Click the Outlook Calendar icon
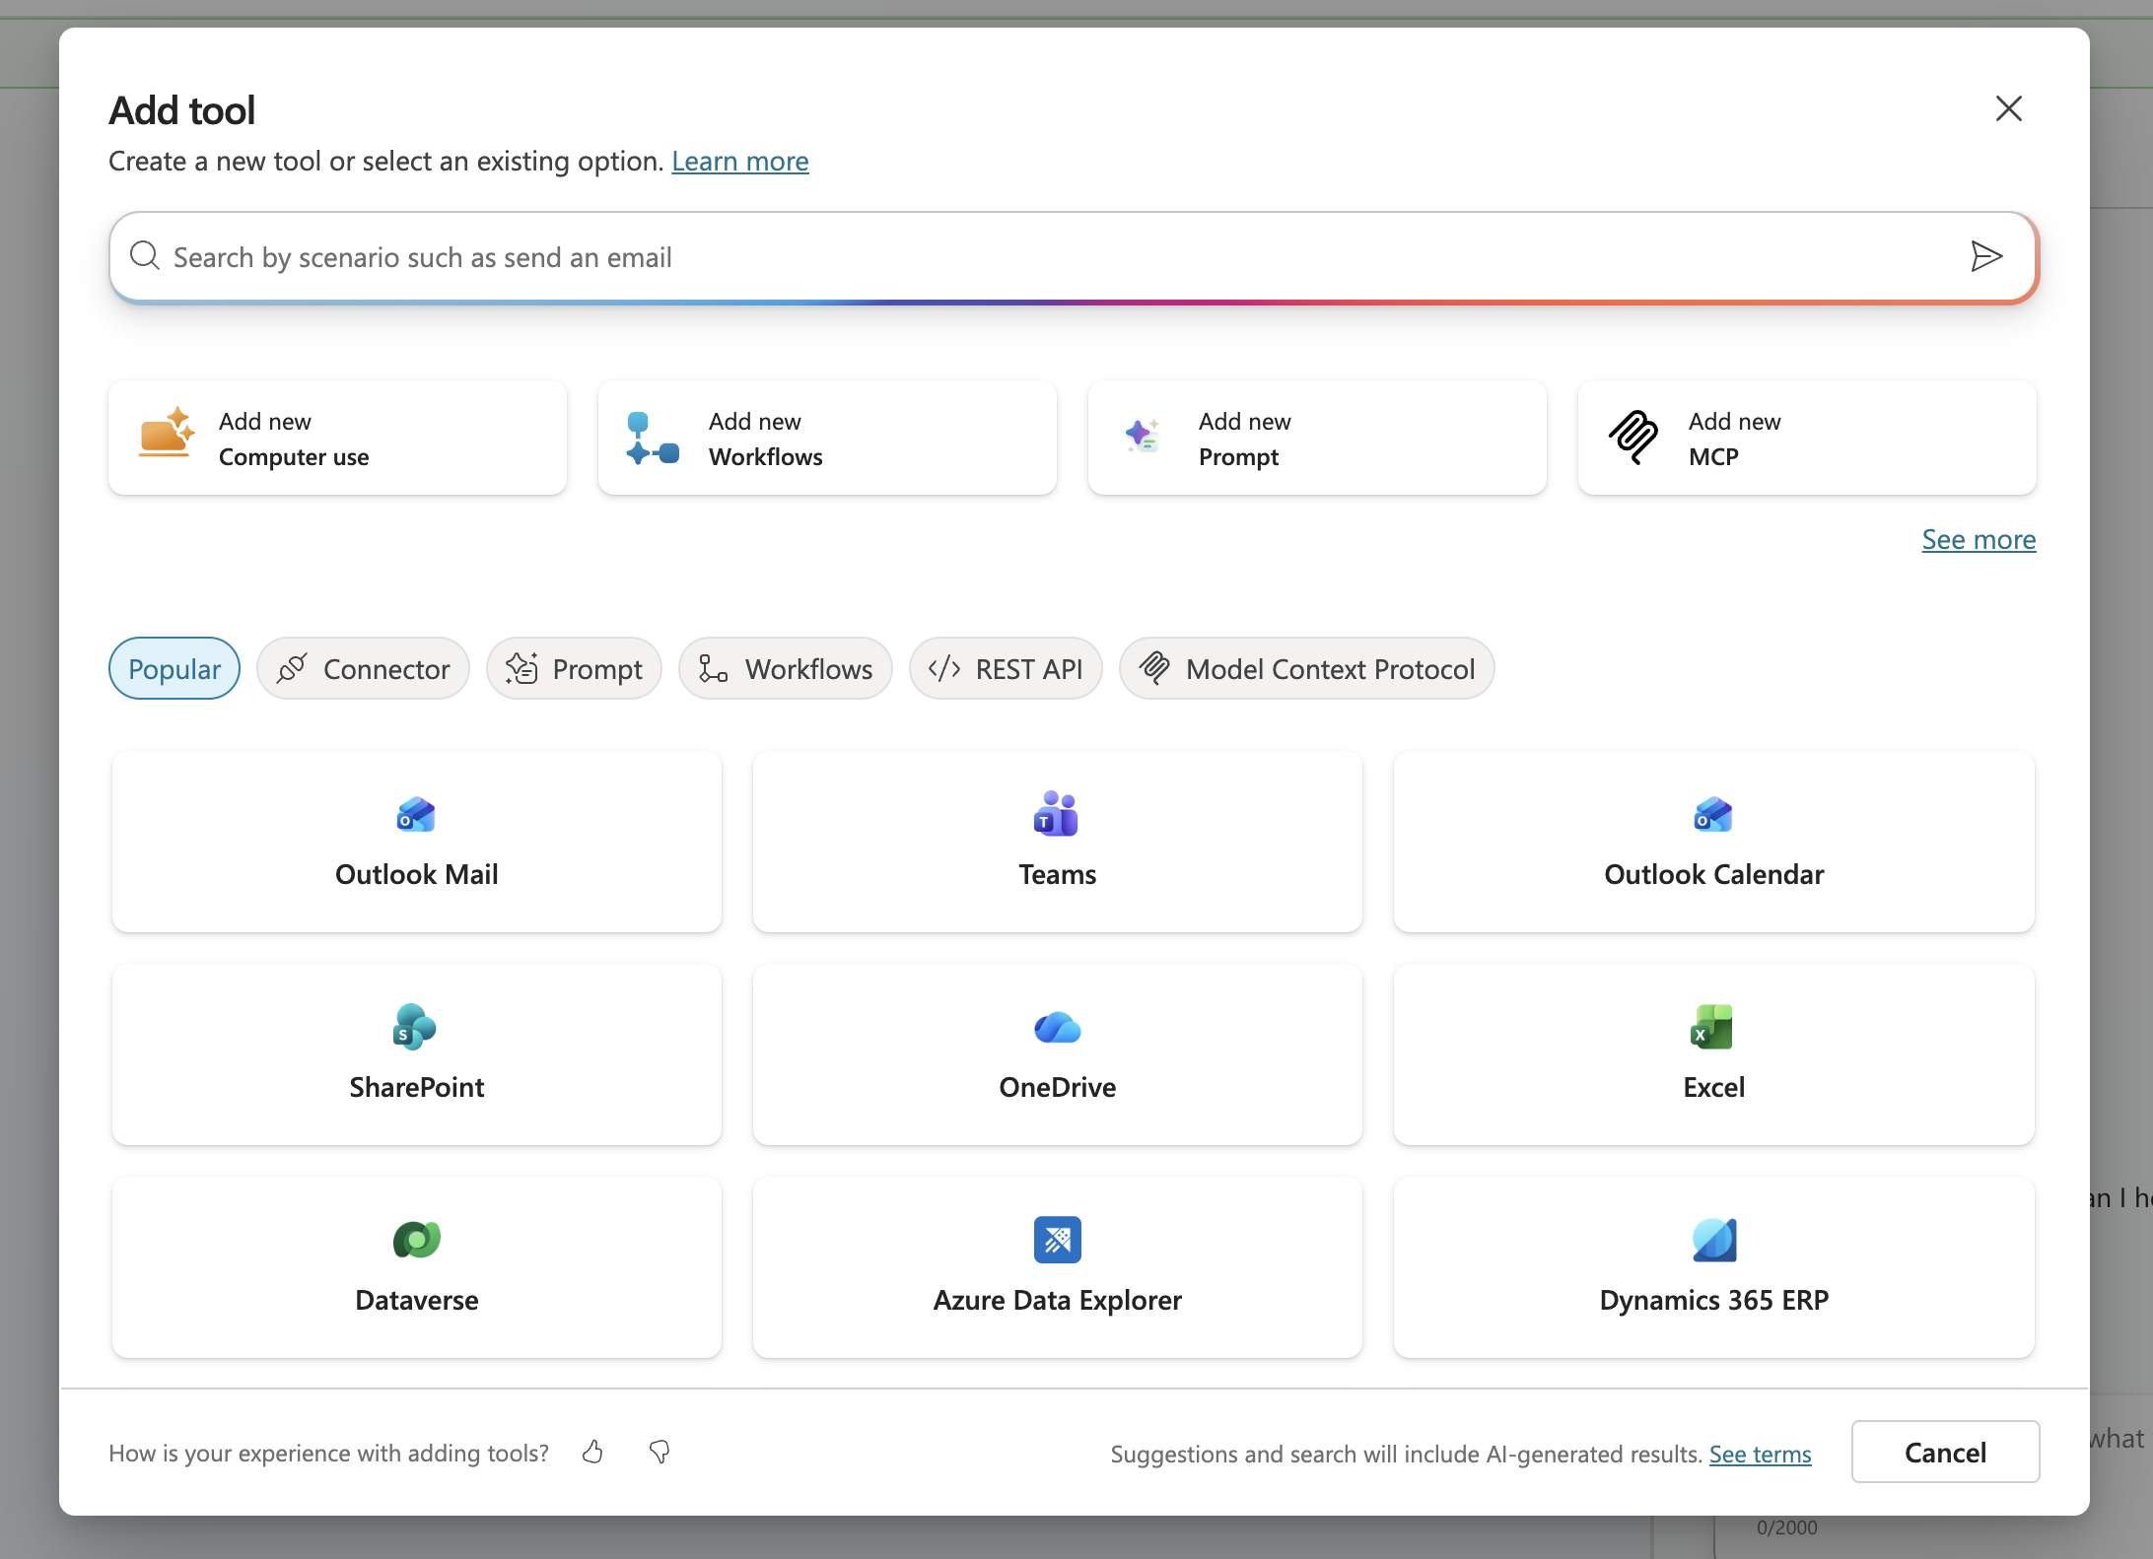 [1713, 814]
